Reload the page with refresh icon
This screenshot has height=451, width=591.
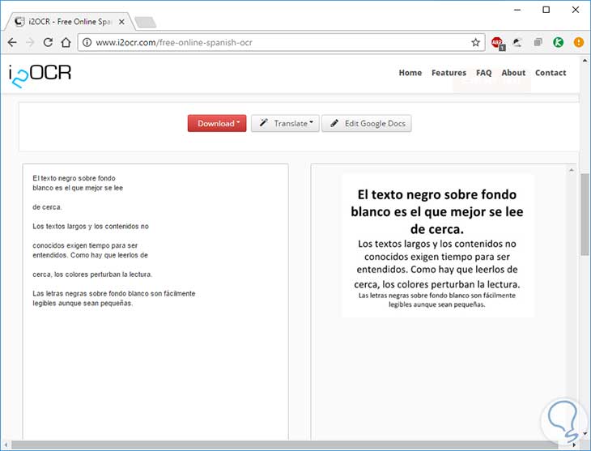click(48, 42)
